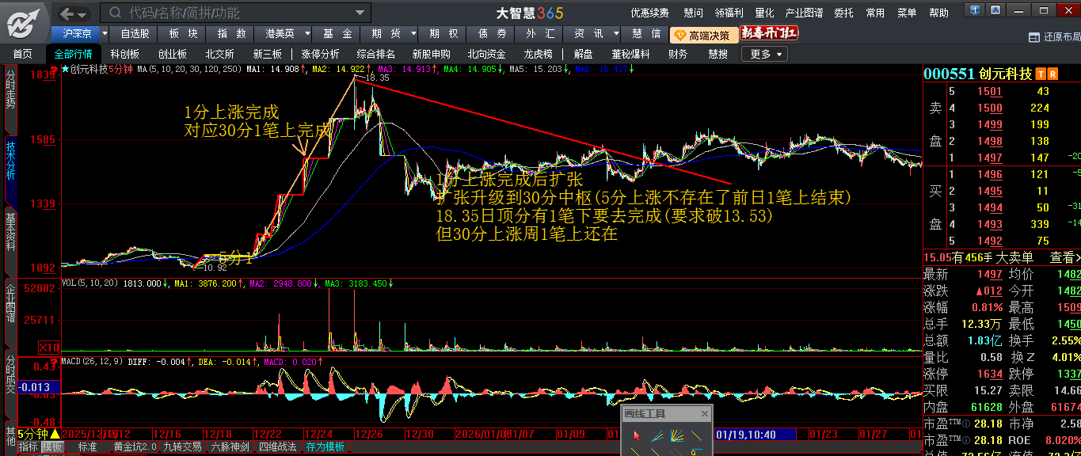This screenshot has height=456, width=1081.
Task: Select the 四维战法 template tab
Action: click(278, 447)
